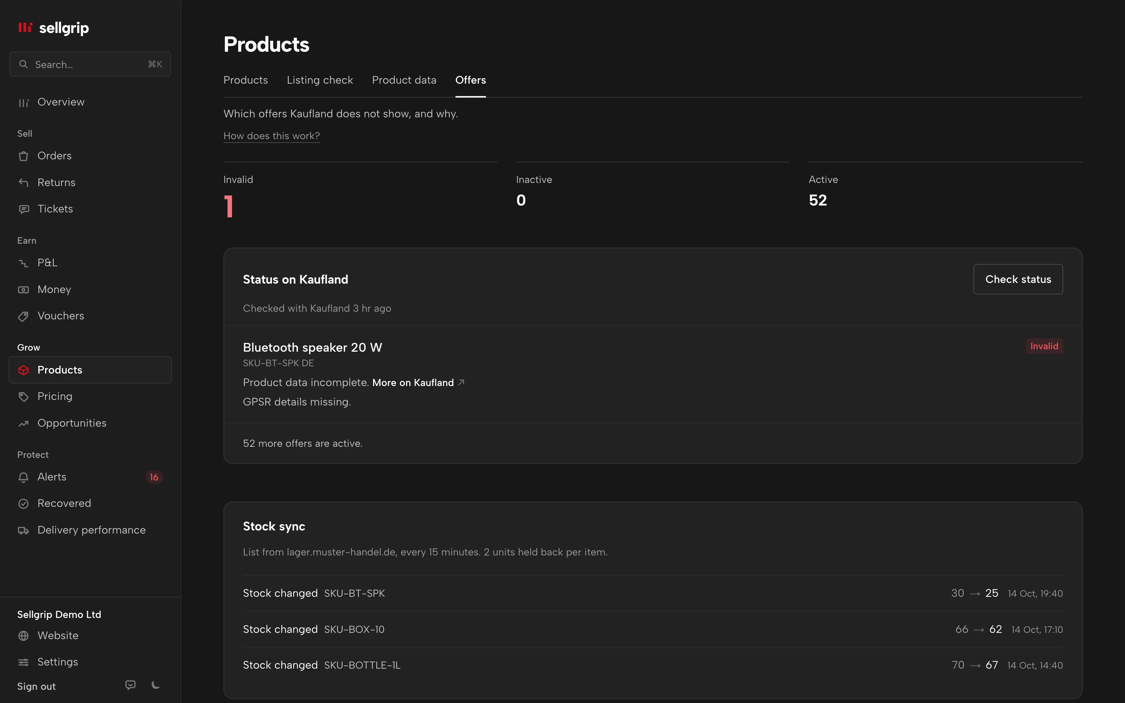
Task: Switch to the Products tab
Action: (245, 80)
